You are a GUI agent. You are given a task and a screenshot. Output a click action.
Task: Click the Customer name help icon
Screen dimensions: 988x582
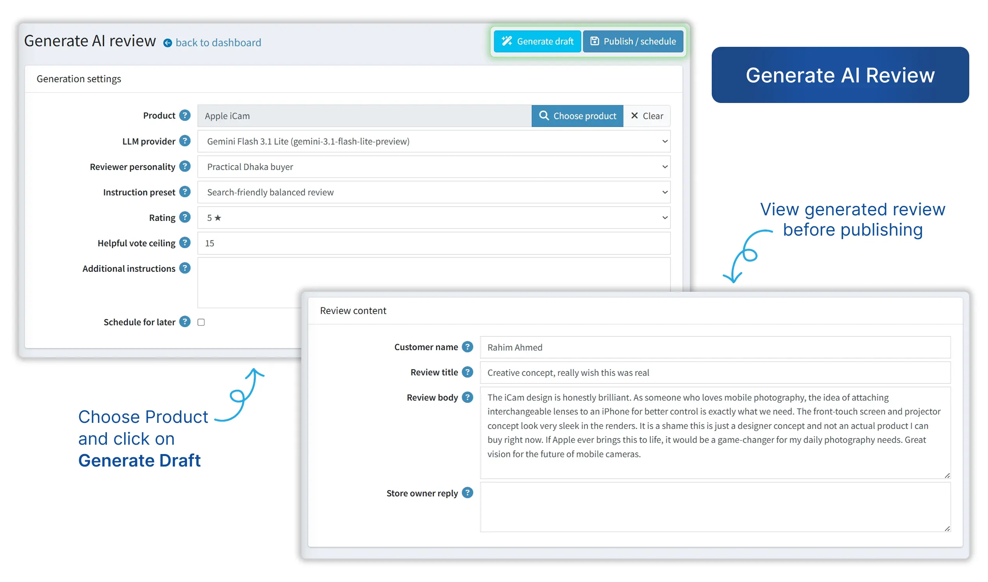tap(467, 347)
